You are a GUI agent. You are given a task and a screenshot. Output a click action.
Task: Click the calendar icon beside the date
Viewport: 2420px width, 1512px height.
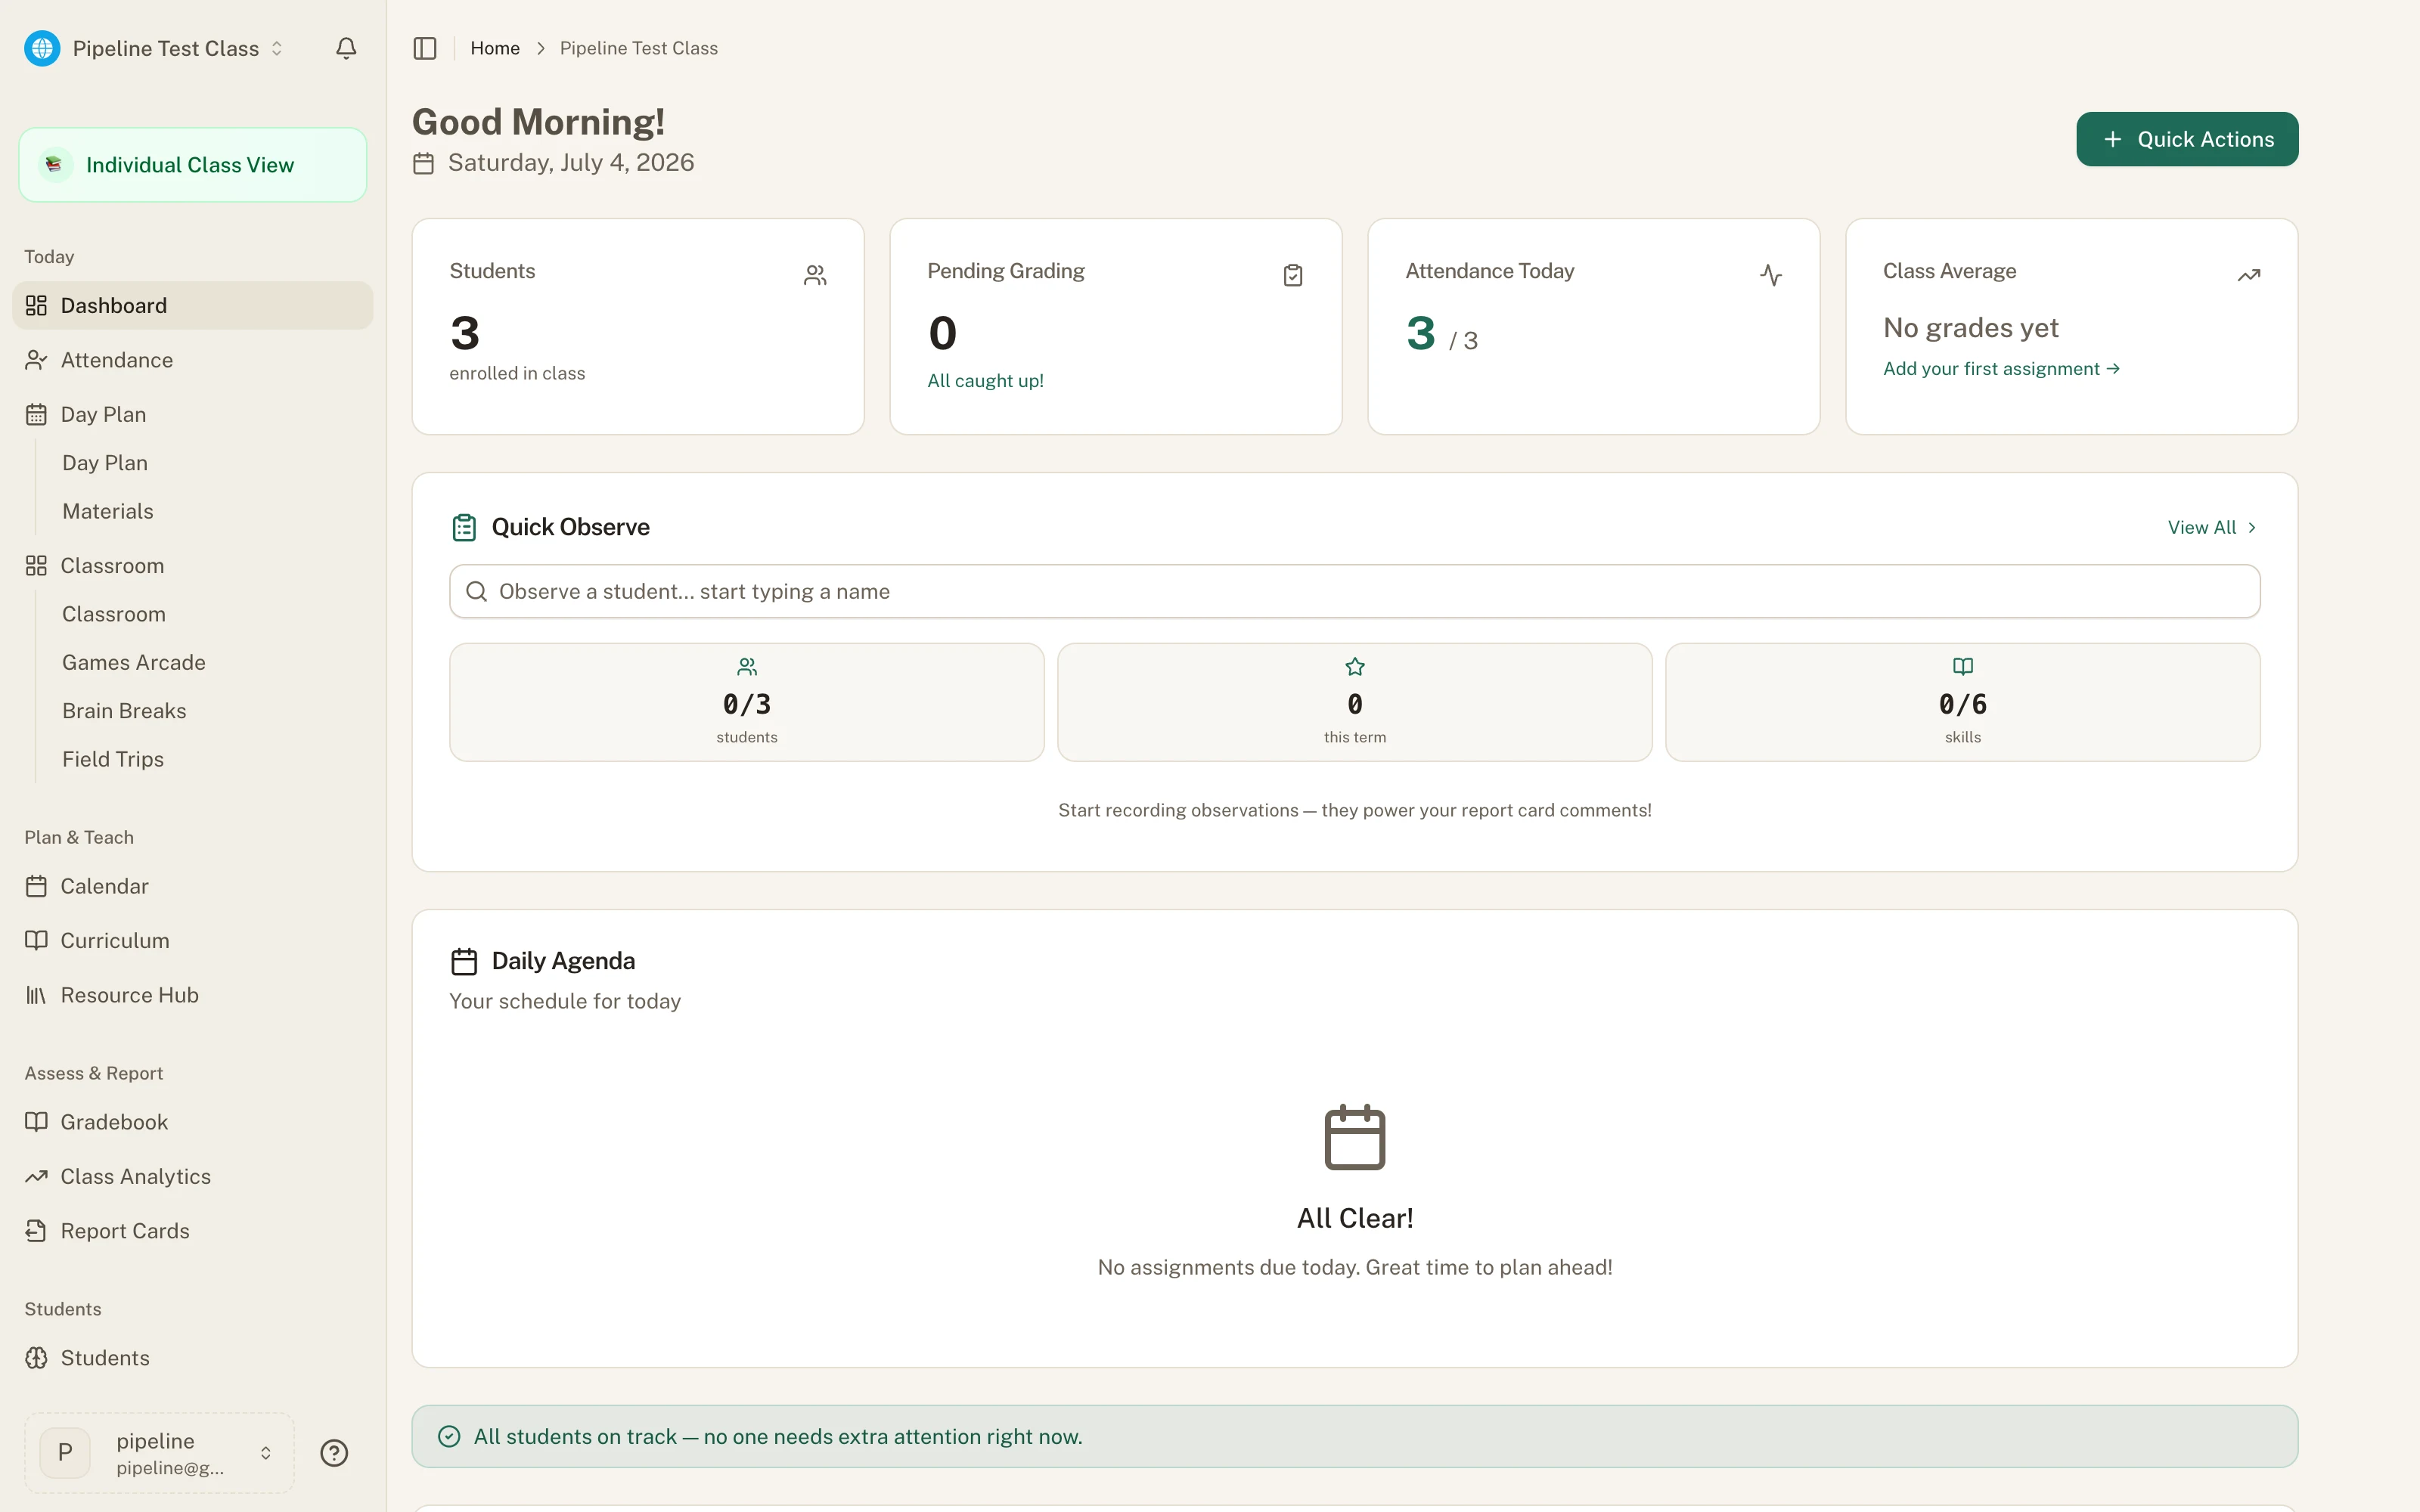pyautogui.click(x=424, y=163)
